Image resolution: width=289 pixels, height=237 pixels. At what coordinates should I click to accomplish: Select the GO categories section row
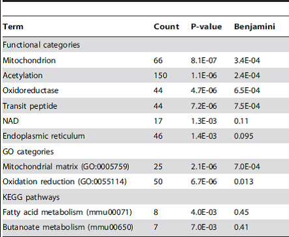[x=146, y=152]
